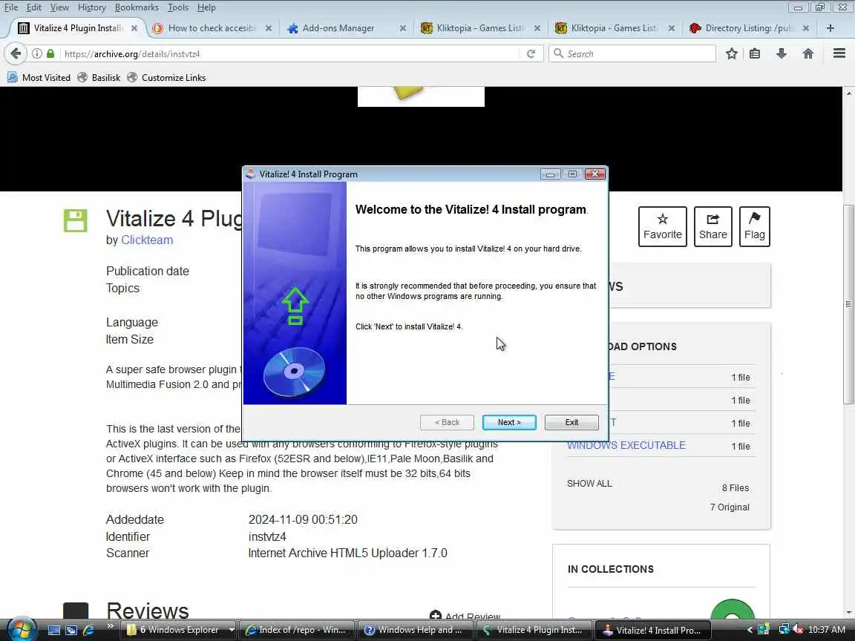
Task: Open the Help menu
Action: point(206,7)
